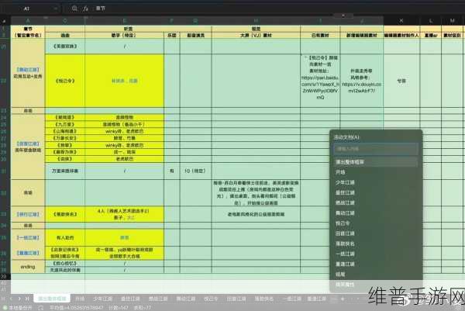
Task: Go to first sheet navigation arrow
Action: [x=4, y=299]
